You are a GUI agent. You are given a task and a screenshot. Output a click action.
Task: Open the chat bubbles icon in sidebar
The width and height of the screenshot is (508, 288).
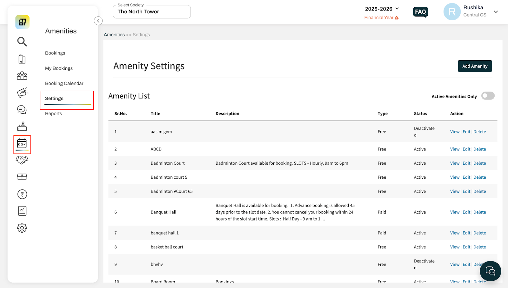[x=22, y=110]
